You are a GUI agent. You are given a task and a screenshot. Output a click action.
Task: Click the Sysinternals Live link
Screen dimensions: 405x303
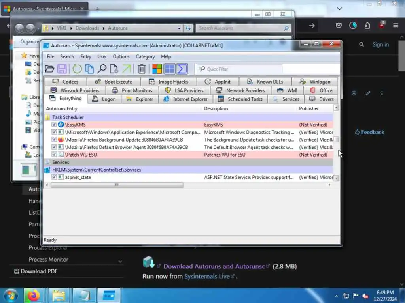207,276
